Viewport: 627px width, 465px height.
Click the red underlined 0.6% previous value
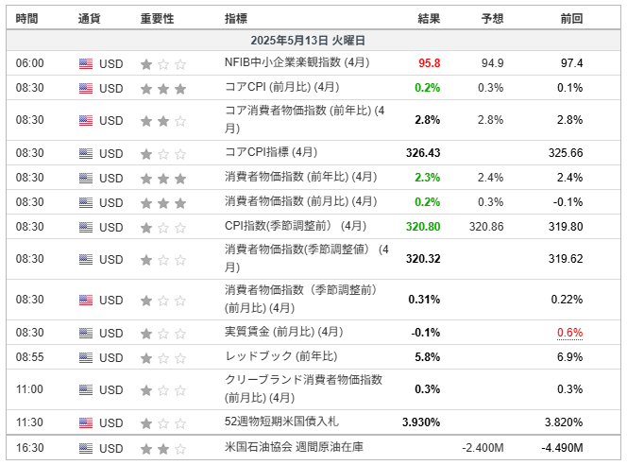click(x=569, y=333)
